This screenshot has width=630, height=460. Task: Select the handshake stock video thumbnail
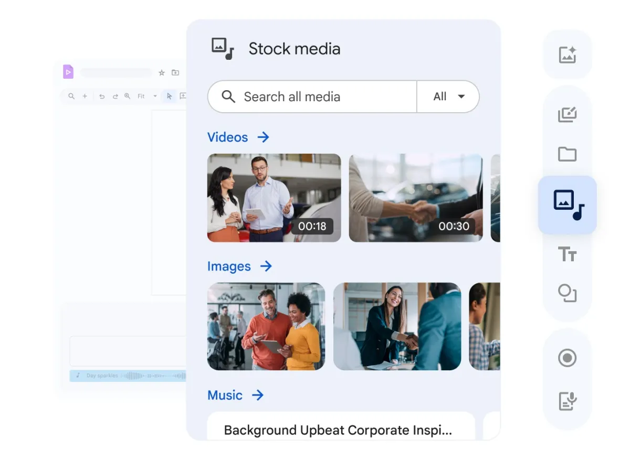click(415, 198)
